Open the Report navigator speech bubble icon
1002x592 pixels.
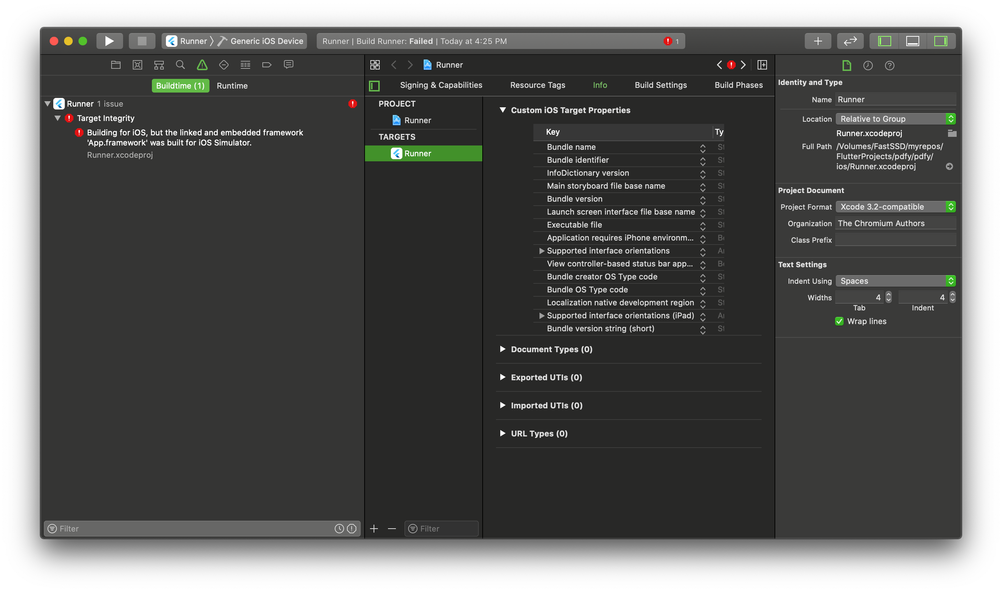click(288, 64)
